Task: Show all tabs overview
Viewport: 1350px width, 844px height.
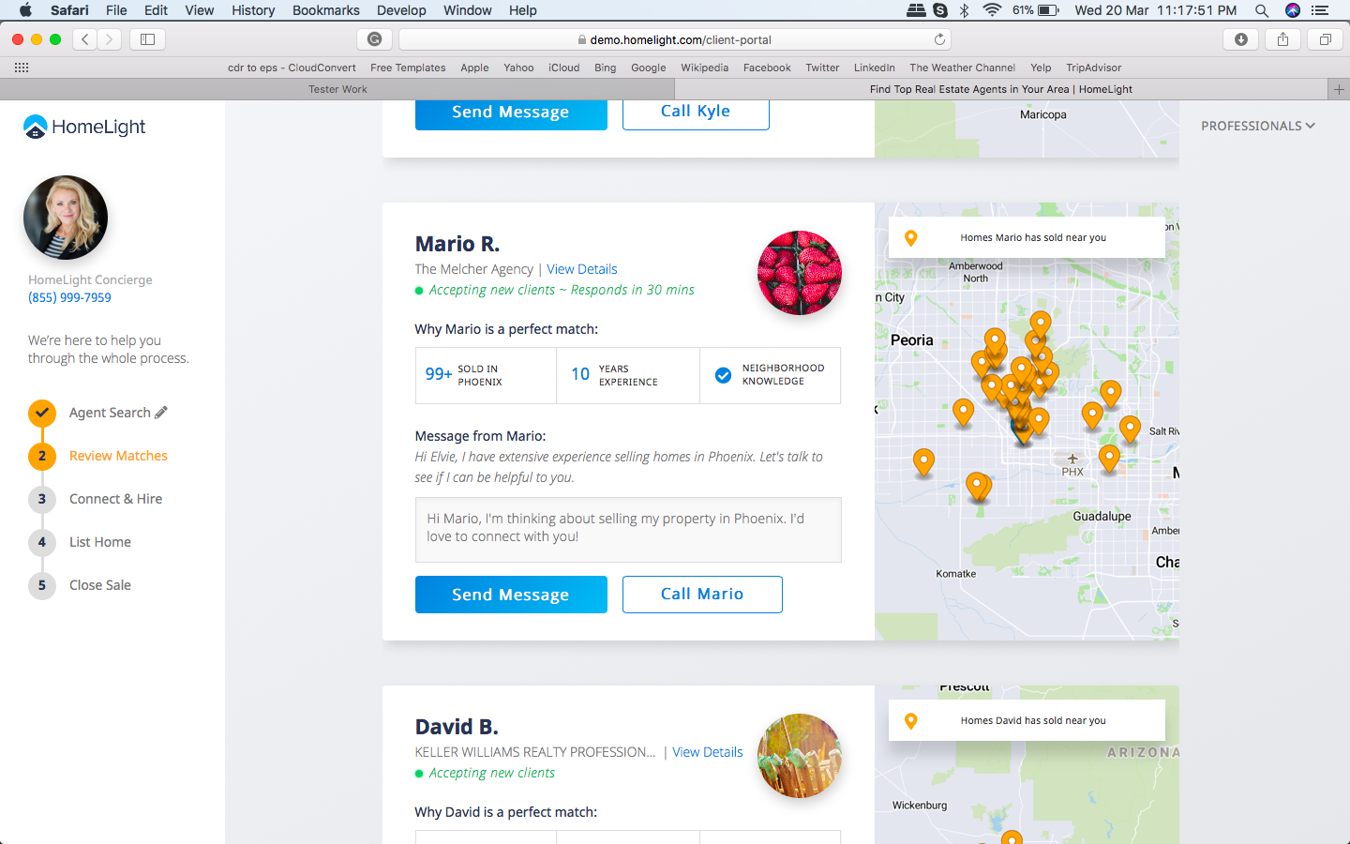Action: [x=1326, y=39]
